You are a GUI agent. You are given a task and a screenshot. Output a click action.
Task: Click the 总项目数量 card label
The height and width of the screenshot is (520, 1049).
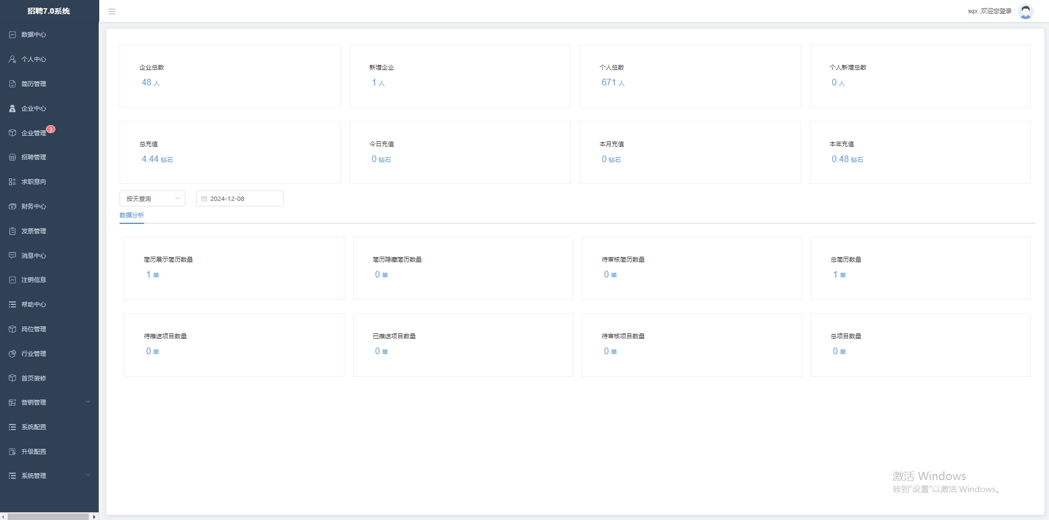pyautogui.click(x=846, y=336)
